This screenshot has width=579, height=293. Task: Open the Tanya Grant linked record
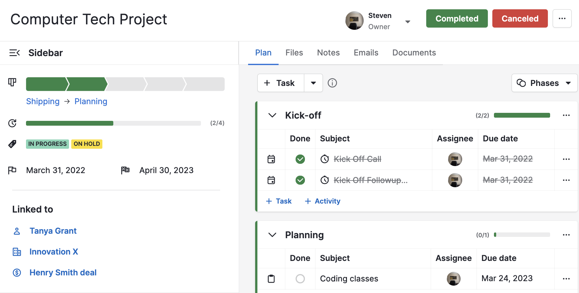[53, 230]
